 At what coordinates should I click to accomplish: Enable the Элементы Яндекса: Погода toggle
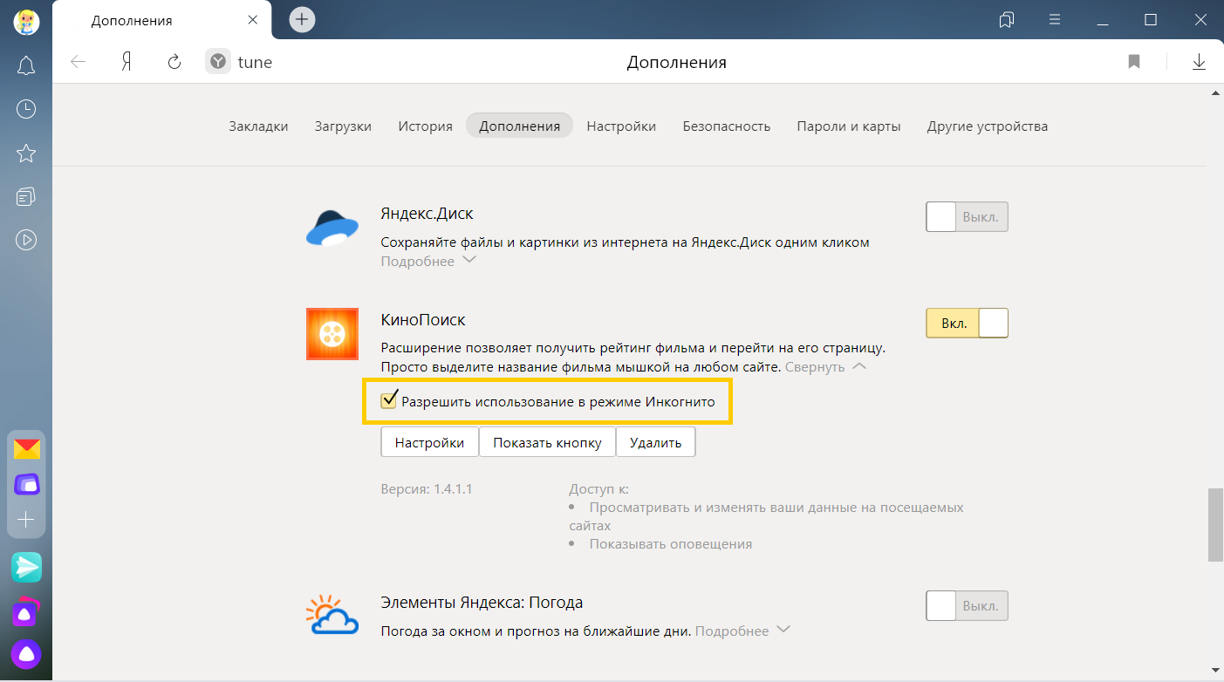coord(967,605)
